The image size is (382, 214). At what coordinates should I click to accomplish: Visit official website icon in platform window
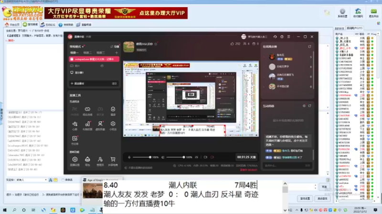tap(358, 13)
